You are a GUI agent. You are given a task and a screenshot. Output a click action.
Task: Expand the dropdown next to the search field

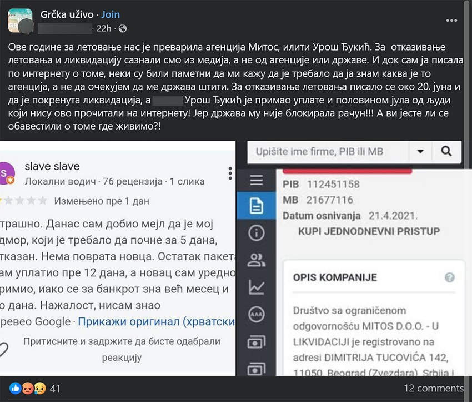pos(420,151)
